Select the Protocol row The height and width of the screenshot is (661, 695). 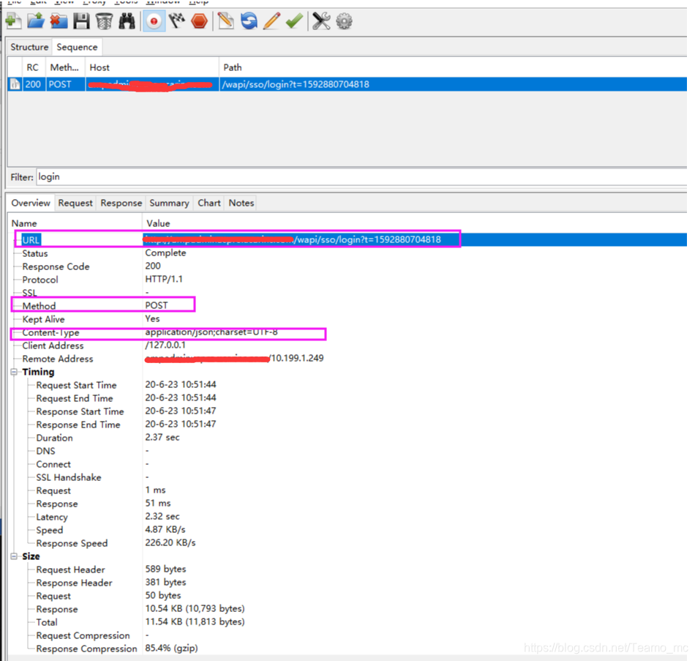tap(347, 280)
